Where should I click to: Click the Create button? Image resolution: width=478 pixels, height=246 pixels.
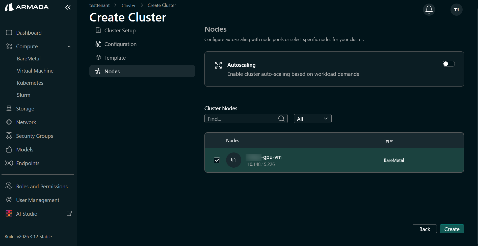pyautogui.click(x=452, y=229)
